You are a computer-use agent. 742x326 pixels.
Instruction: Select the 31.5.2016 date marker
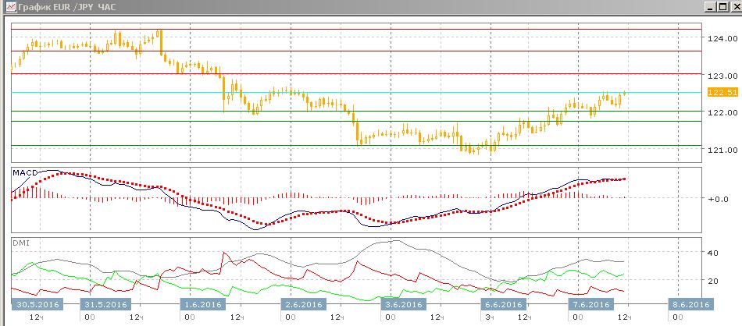click(x=105, y=304)
